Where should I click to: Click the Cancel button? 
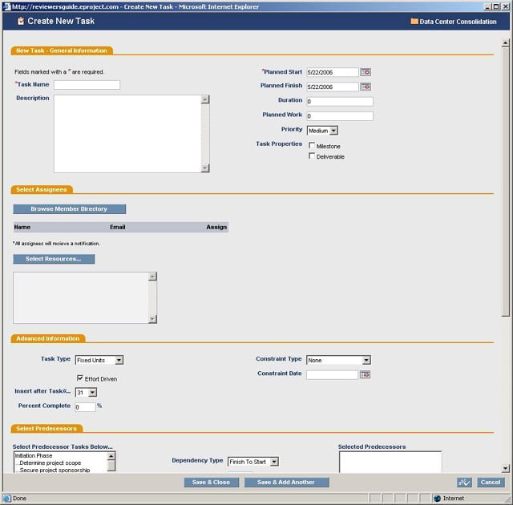coord(491,482)
